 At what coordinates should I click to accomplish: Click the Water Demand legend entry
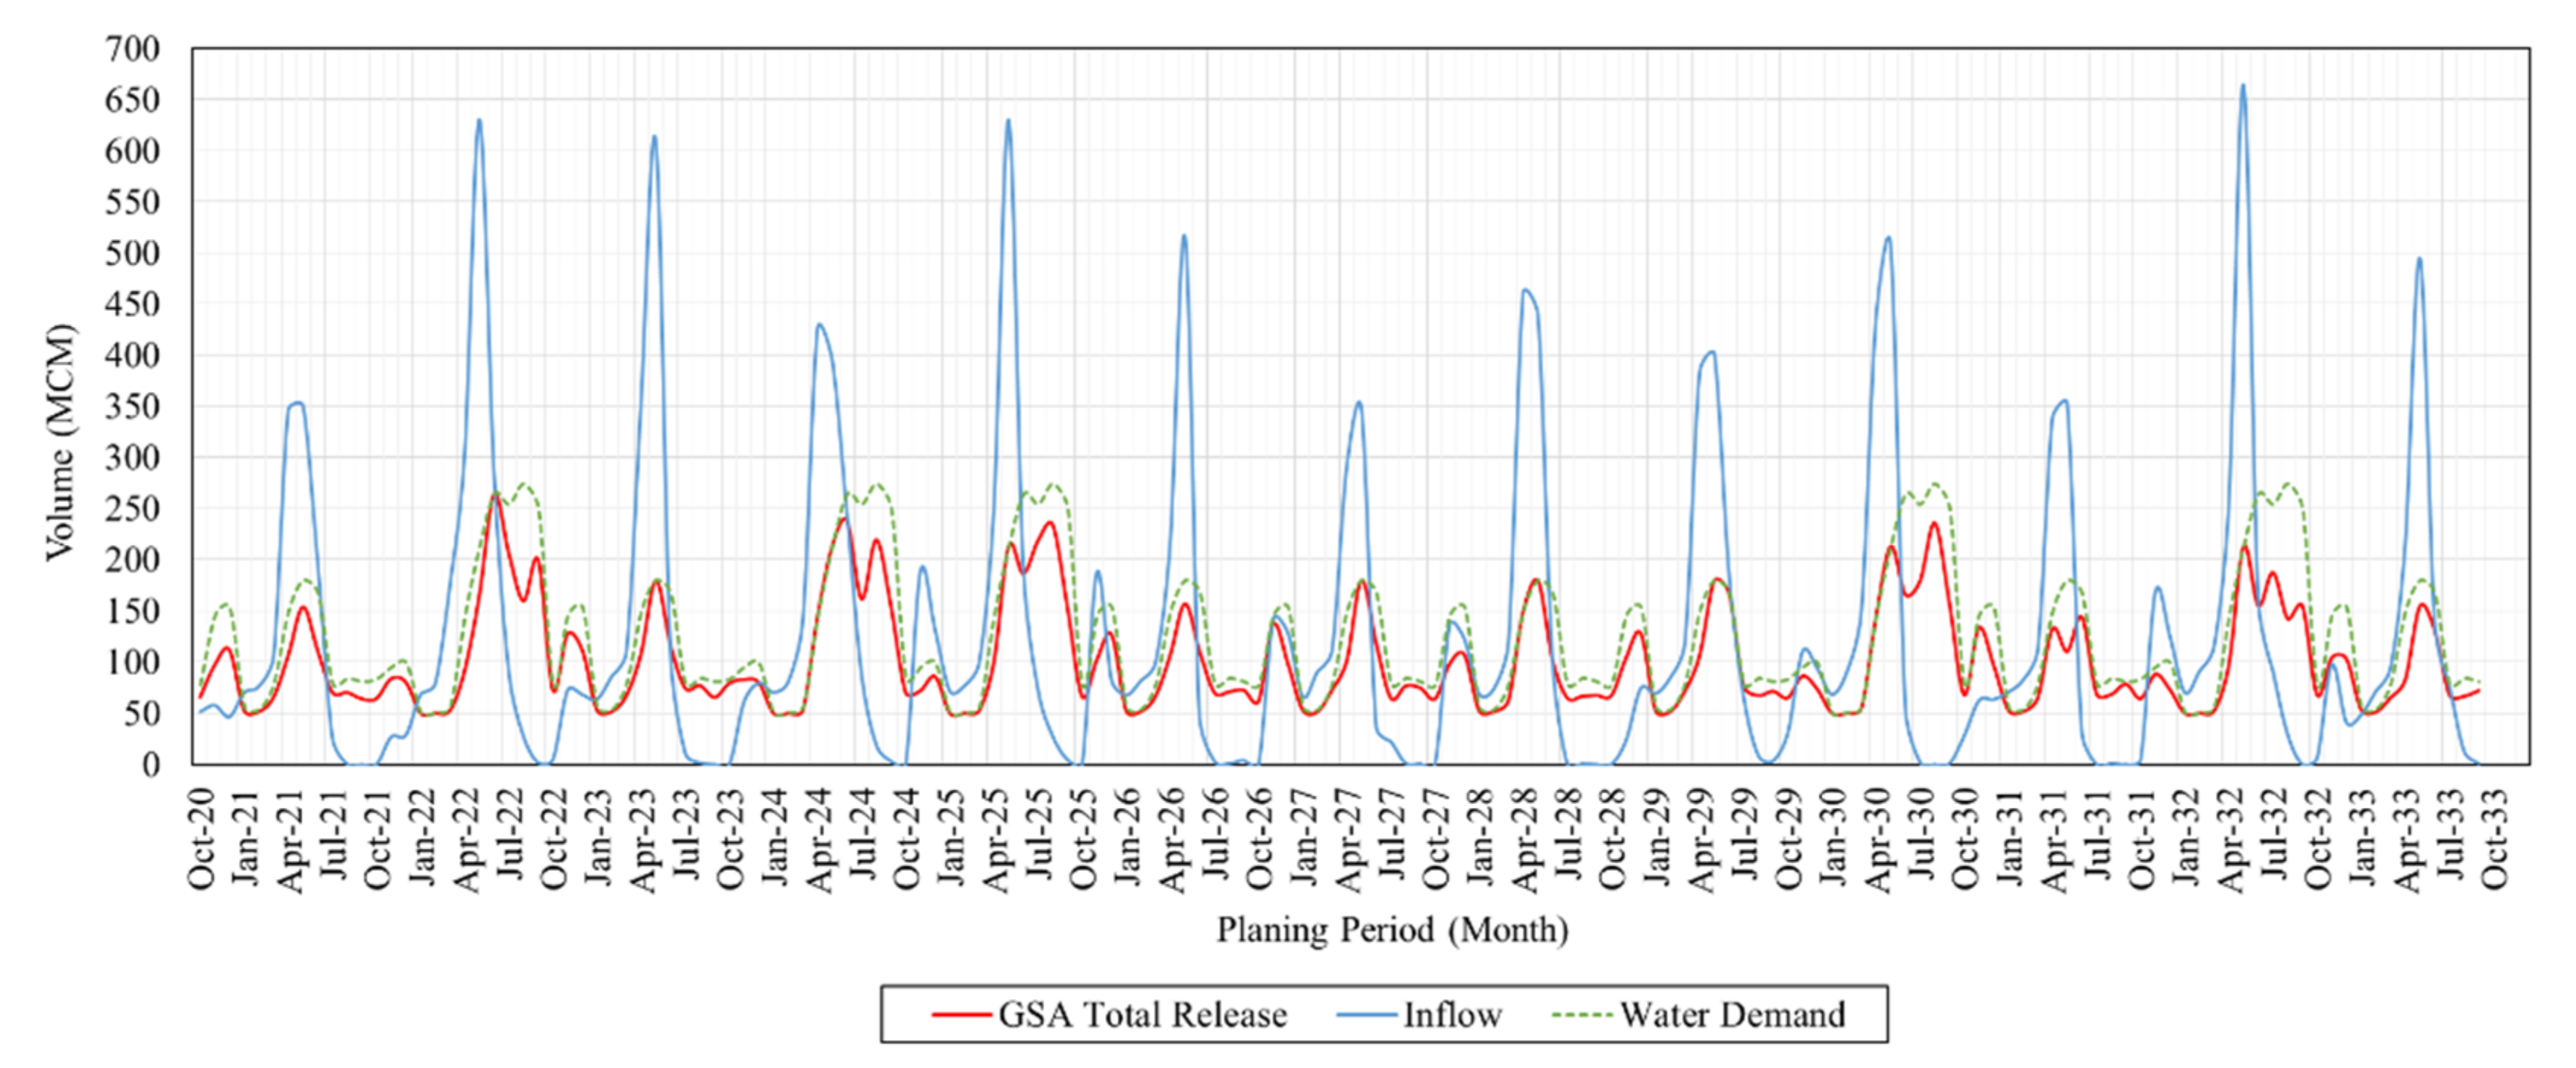[1732, 1015]
